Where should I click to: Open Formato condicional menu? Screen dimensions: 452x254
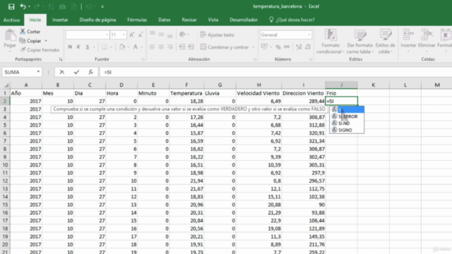[331, 42]
